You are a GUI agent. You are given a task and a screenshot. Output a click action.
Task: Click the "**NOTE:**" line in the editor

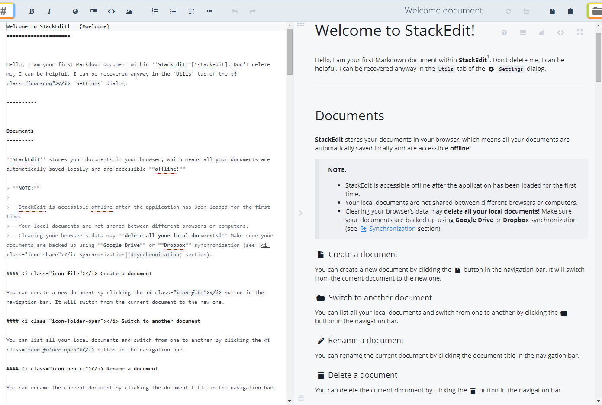click(23, 188)
